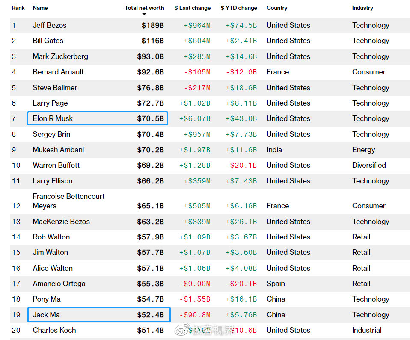Select the -$9.00M last change value

(195, 284)
